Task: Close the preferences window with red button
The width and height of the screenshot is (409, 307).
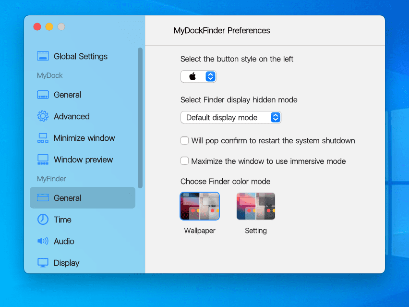Action: pos(37,26)
